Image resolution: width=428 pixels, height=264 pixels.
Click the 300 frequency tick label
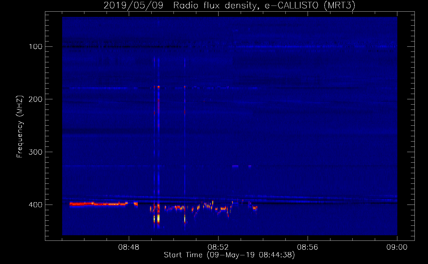point(36,152)
